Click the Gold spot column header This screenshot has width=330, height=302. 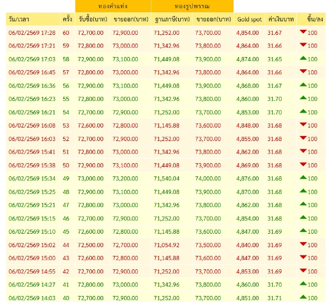tap(249, 19)
